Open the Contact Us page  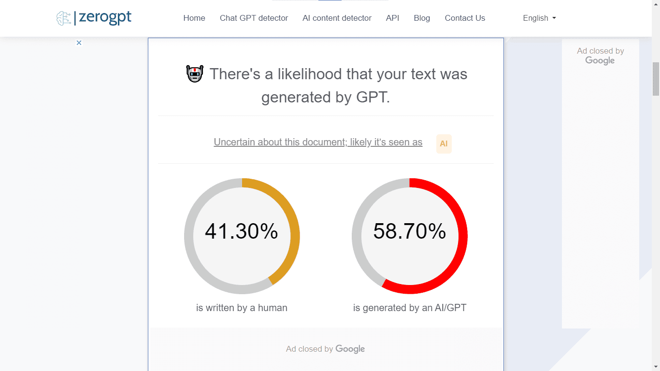point(465,18)
